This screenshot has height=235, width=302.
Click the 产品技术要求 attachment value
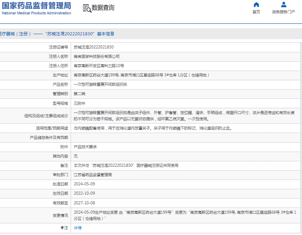coord(85,147)
